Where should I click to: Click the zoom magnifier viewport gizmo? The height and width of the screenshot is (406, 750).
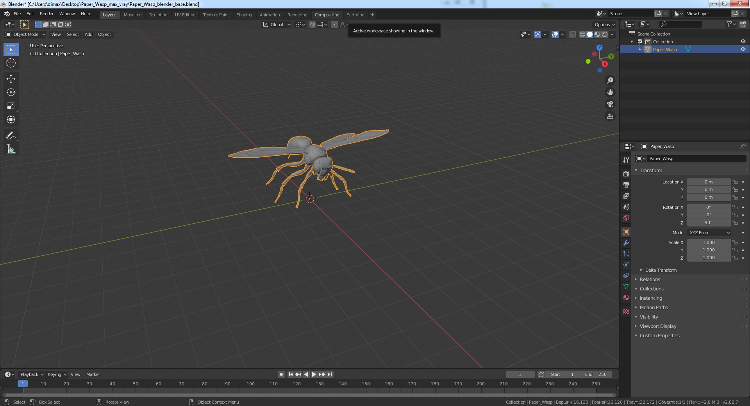(x=610, y=80)
